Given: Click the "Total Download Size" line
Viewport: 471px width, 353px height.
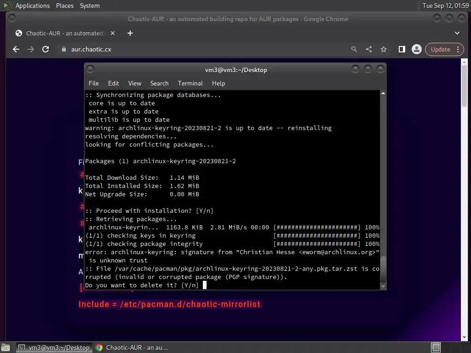Looking at the screenshot, I should click(142, 178).
